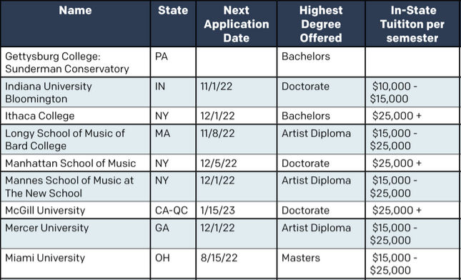Select the Ithaca College row name
This screenshot has width=461, height=280.
[x=75, y=116]
